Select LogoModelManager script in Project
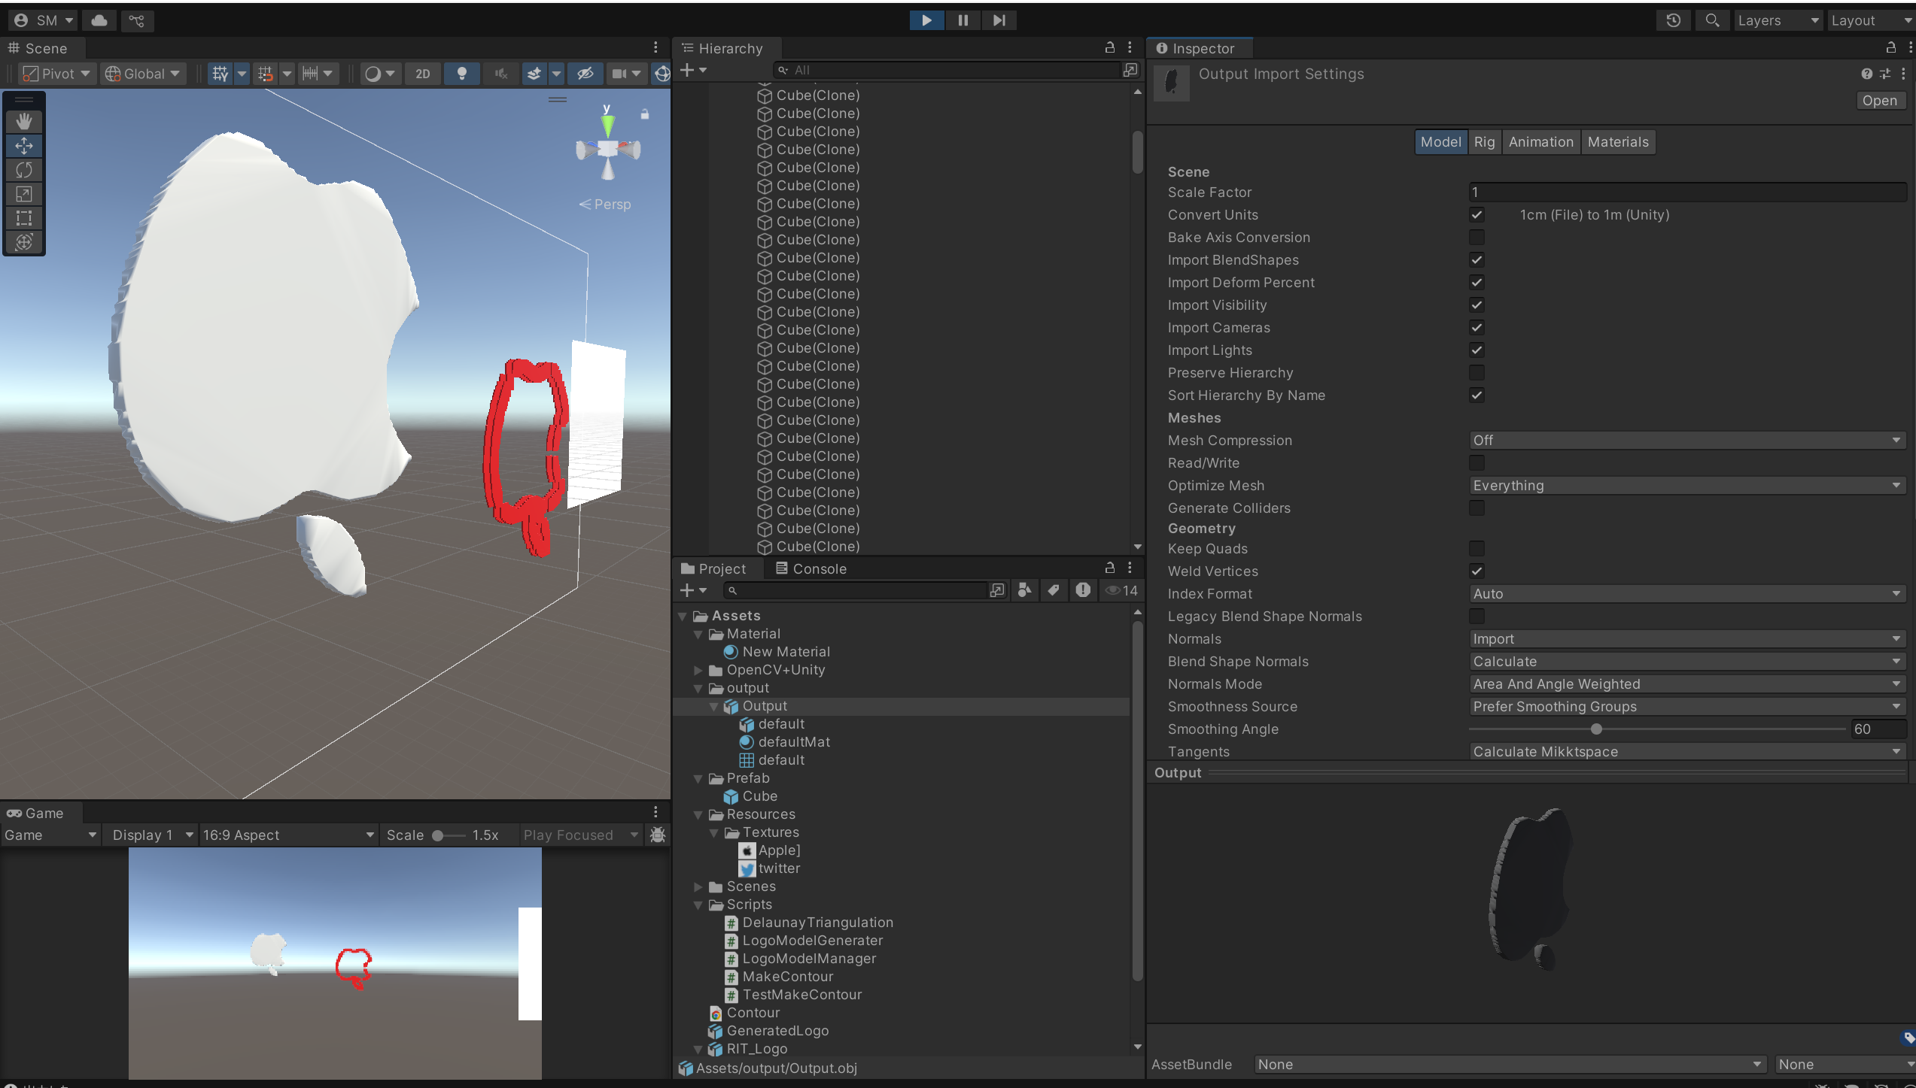 (809, 959)
